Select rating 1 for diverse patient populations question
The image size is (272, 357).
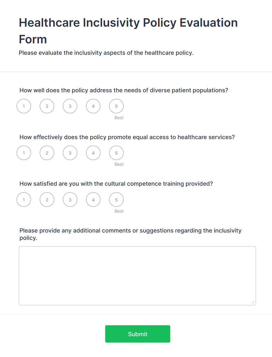[x=24, y=106]
